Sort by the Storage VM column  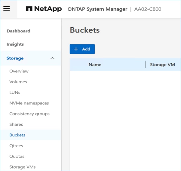pyautogui.click(x=162, y=65)
